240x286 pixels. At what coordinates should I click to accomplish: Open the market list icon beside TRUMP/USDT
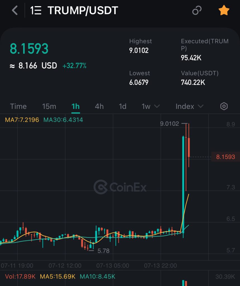coord(36,10)
